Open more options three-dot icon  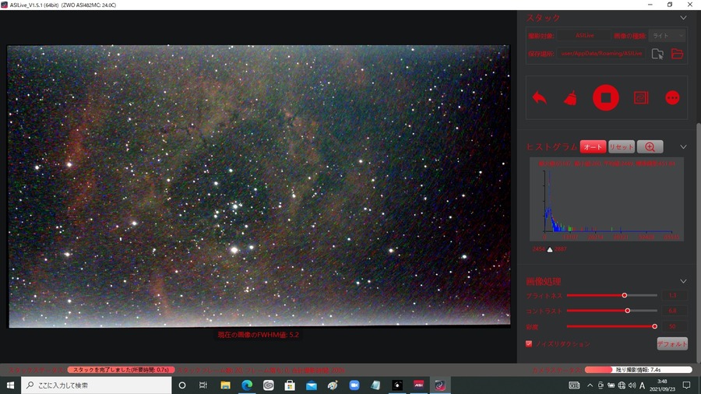tap(672, 97)
